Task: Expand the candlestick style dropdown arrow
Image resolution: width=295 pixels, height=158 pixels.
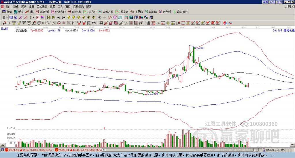Action: [34, 18]
